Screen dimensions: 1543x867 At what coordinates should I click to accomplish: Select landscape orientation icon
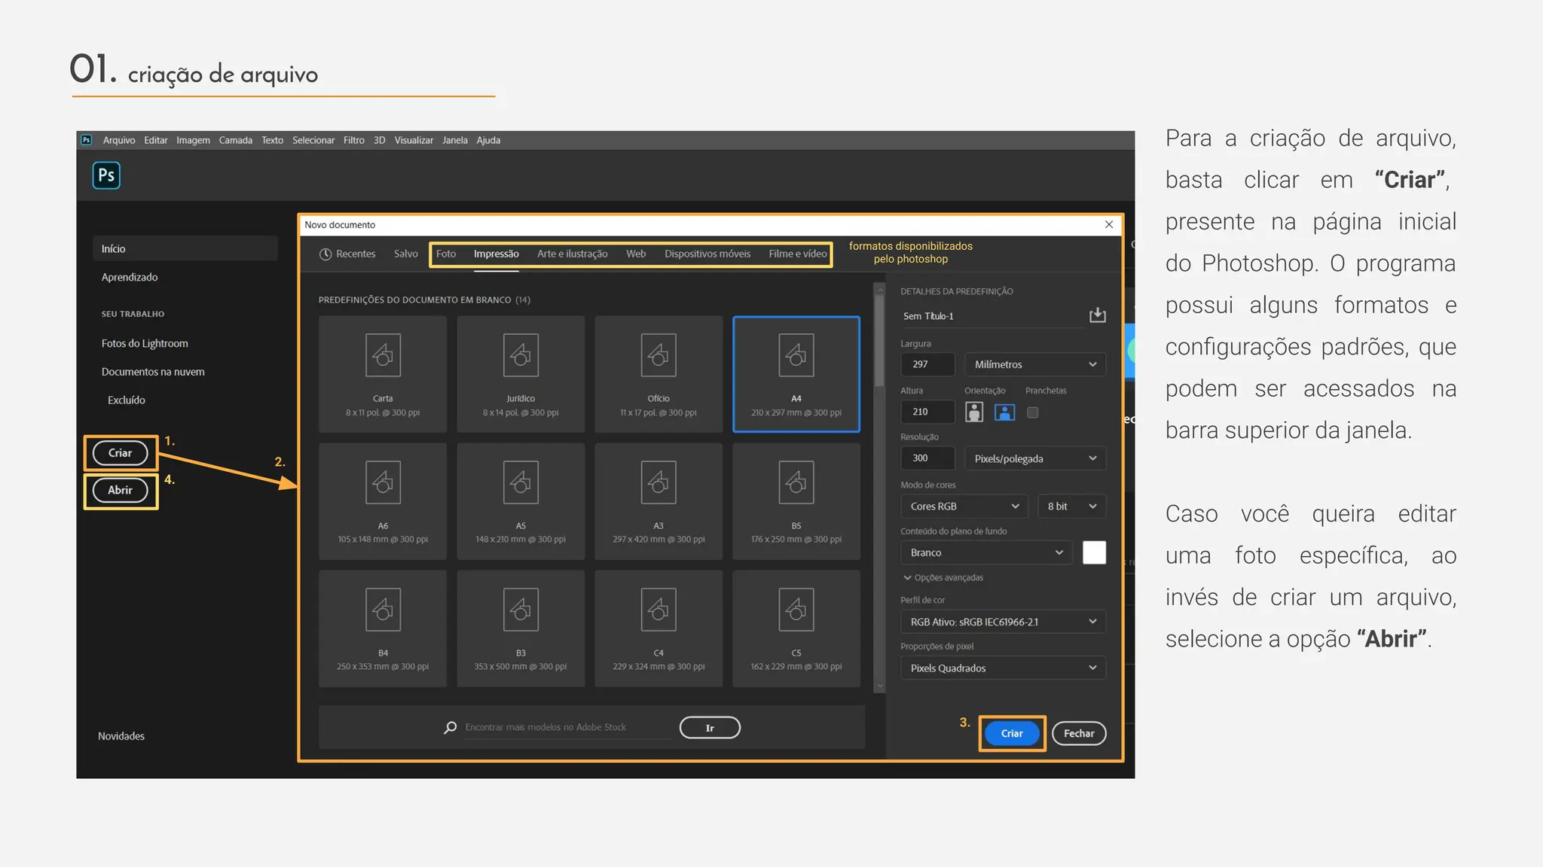(1004, 412)
